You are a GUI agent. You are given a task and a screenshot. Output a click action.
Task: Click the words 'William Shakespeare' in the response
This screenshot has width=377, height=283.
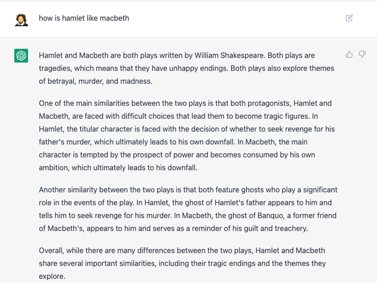(x=230, y=55)
